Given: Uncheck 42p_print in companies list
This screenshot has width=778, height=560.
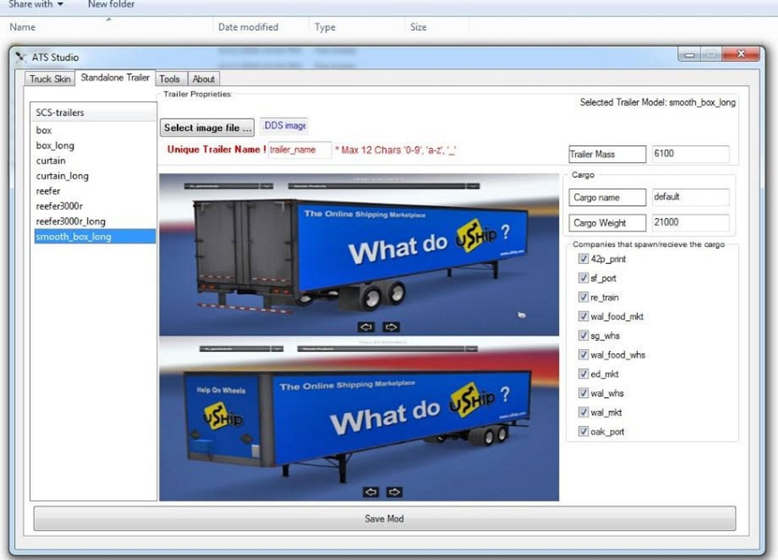Looking at the screenshot, I should coord(583,259).
